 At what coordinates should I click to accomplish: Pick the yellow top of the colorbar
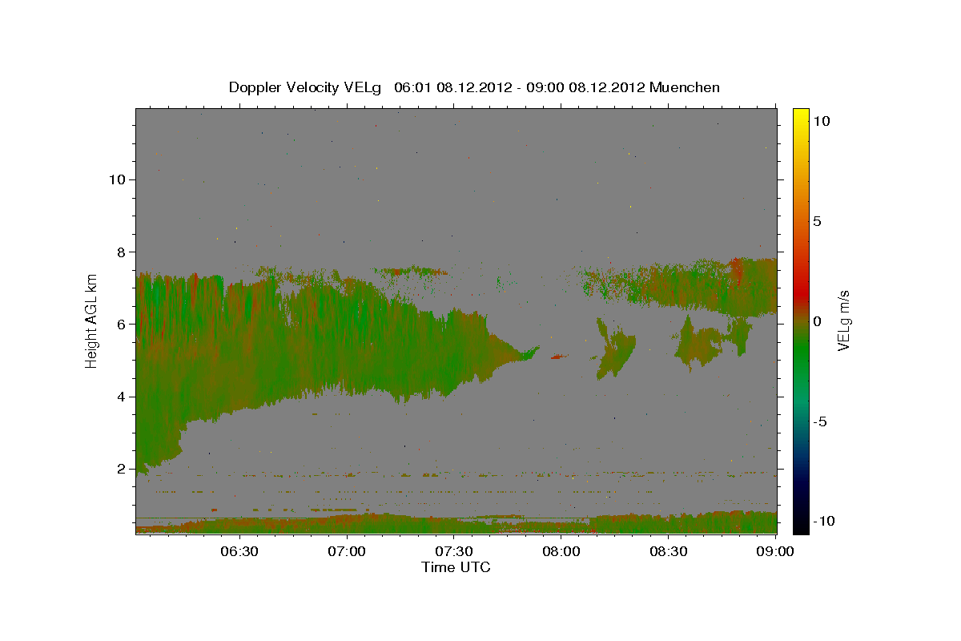pos(800,114)
